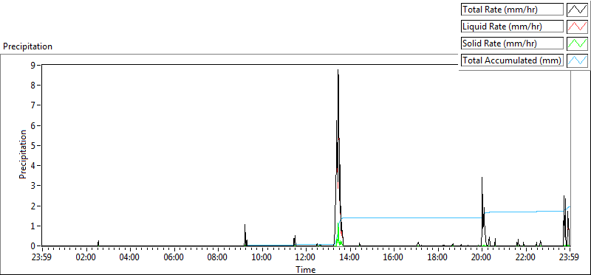This screenshot has height=275, width=591.
Task: Click the flat blue accumulated line at 16:00
Action: pyautogui.click(x=394, y=217)
